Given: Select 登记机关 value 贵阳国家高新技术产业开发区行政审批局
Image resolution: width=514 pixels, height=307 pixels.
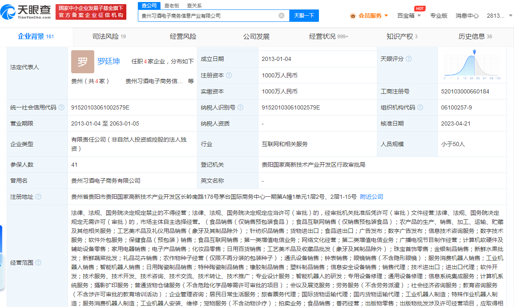Looking at the screenshot, I should [x=314, y=164].
